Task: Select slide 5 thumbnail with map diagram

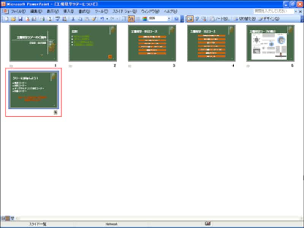Action: coord(271,43)
